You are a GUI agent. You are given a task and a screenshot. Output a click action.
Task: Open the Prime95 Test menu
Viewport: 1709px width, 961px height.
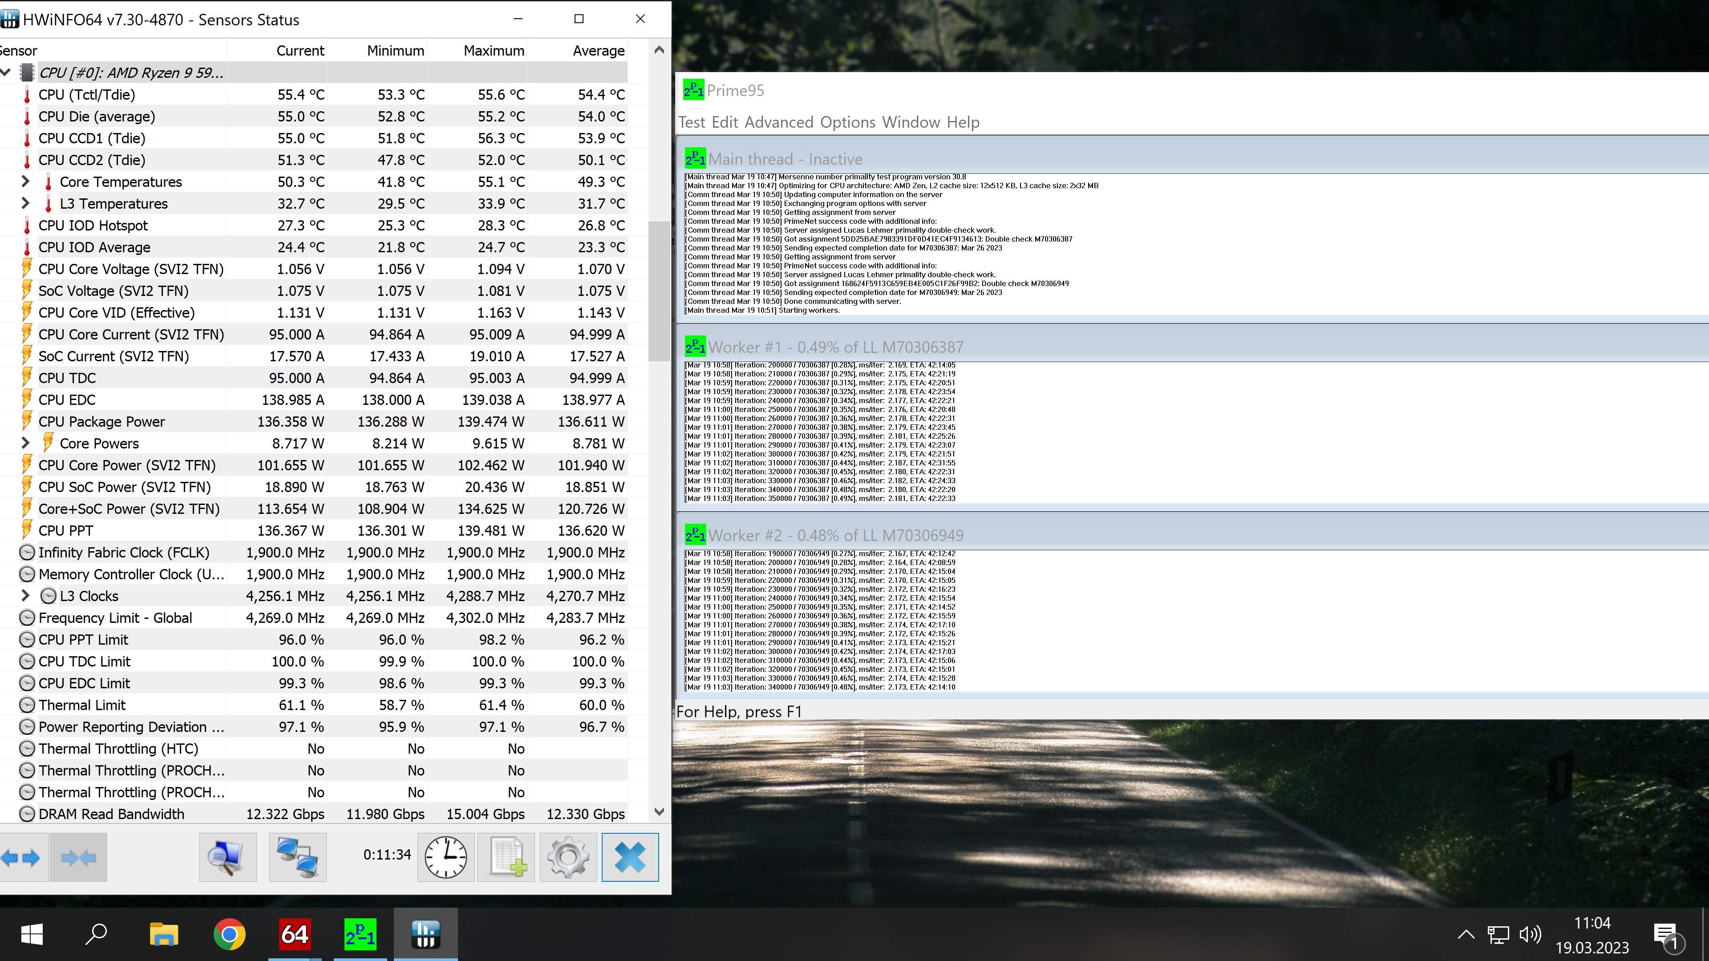point(692,122)
